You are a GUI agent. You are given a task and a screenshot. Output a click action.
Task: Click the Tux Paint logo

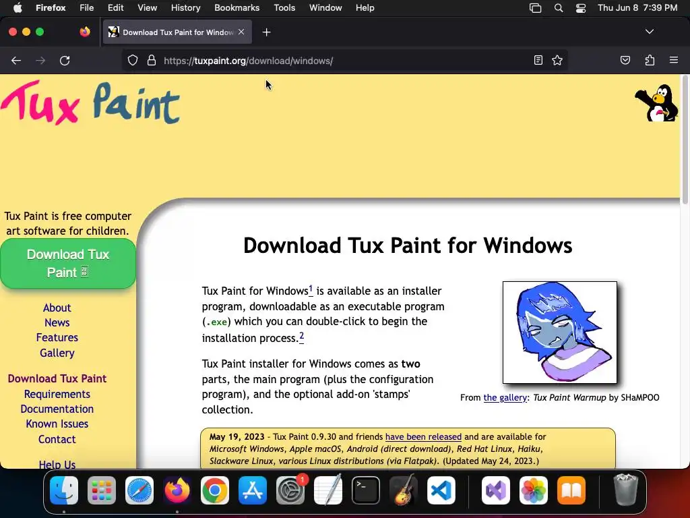(91, 103)
